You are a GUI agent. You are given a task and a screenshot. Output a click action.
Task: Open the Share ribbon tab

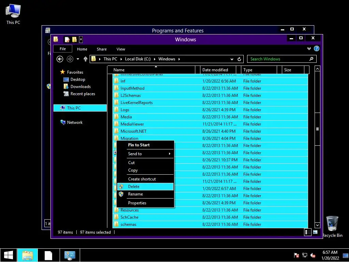pos(102,49)
